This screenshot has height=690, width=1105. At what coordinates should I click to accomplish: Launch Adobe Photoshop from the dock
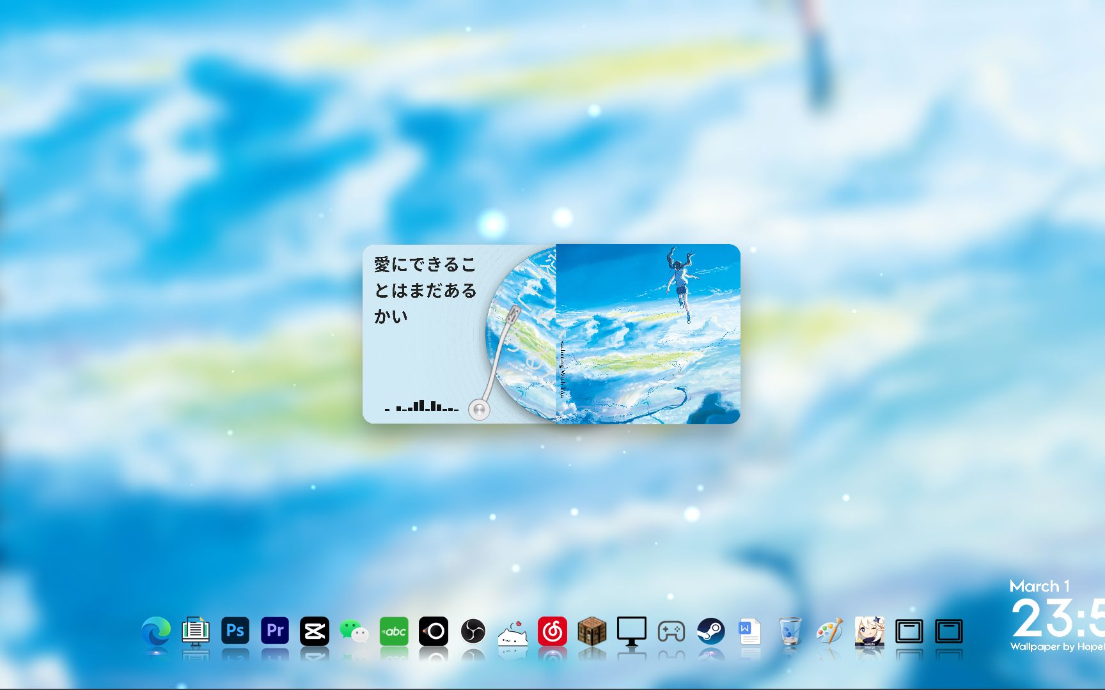(235, 631)
